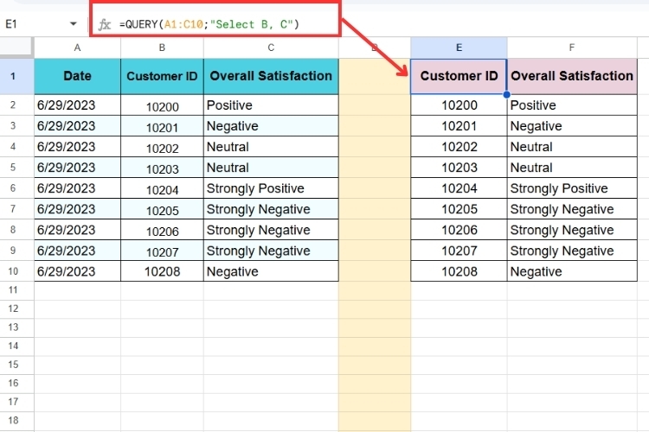
Task: Click "Overall Satisfaction" header in column F
Action: coord(572,76)
